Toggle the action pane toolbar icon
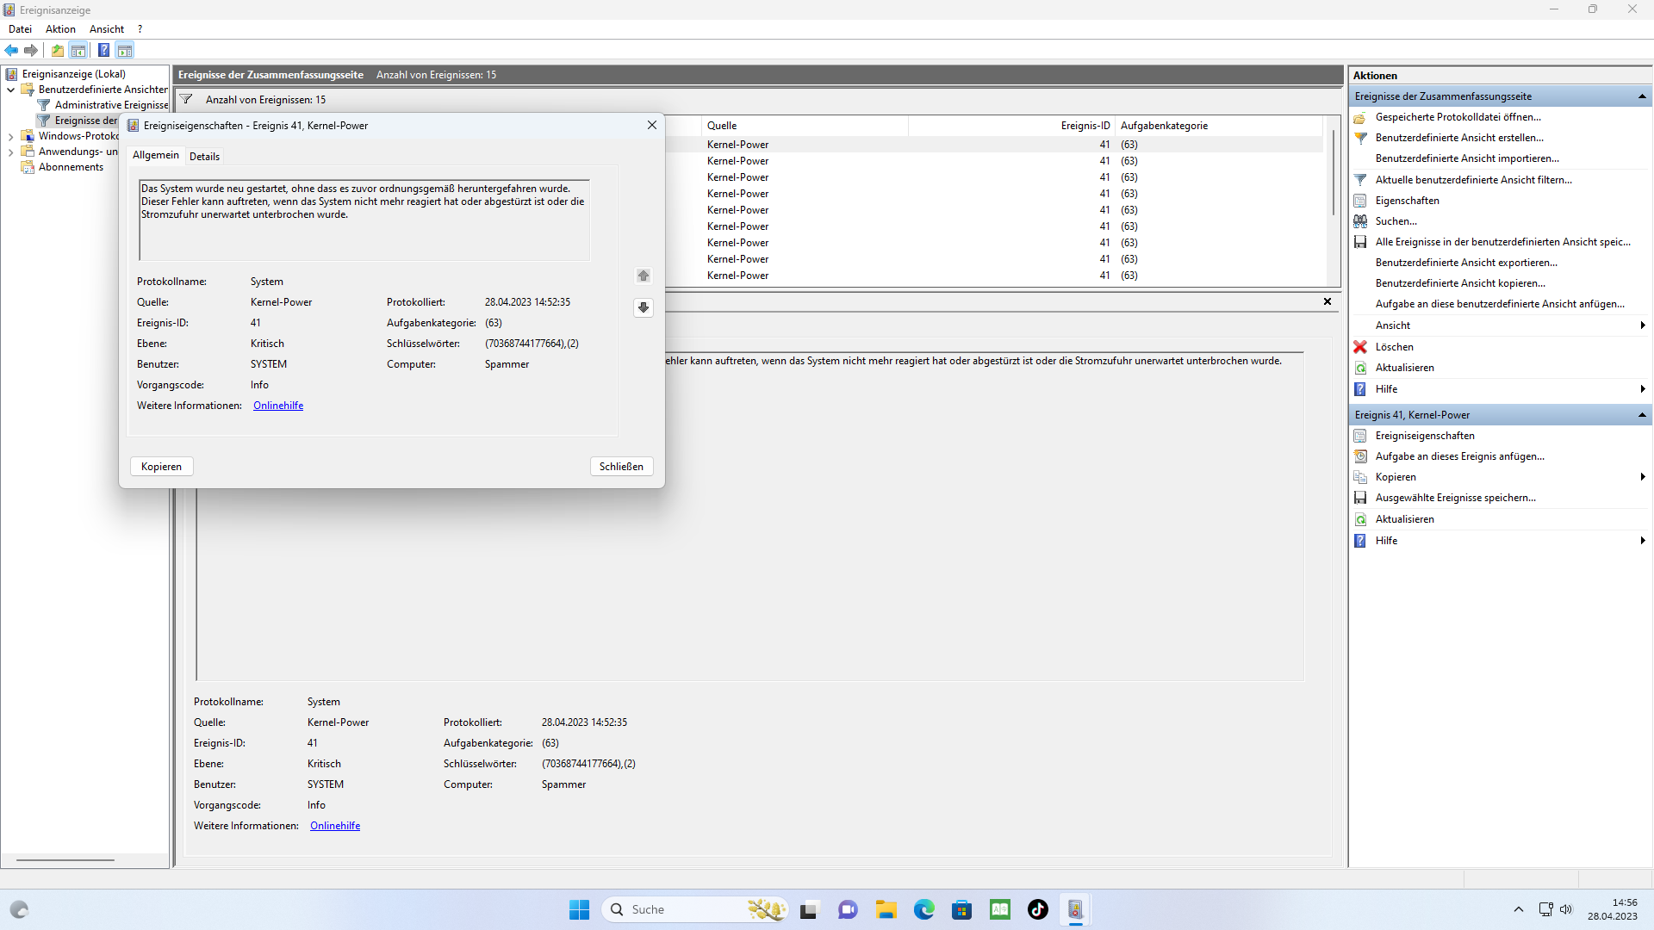The width and height of the screenshot is (1654, 930). point(125,50)
